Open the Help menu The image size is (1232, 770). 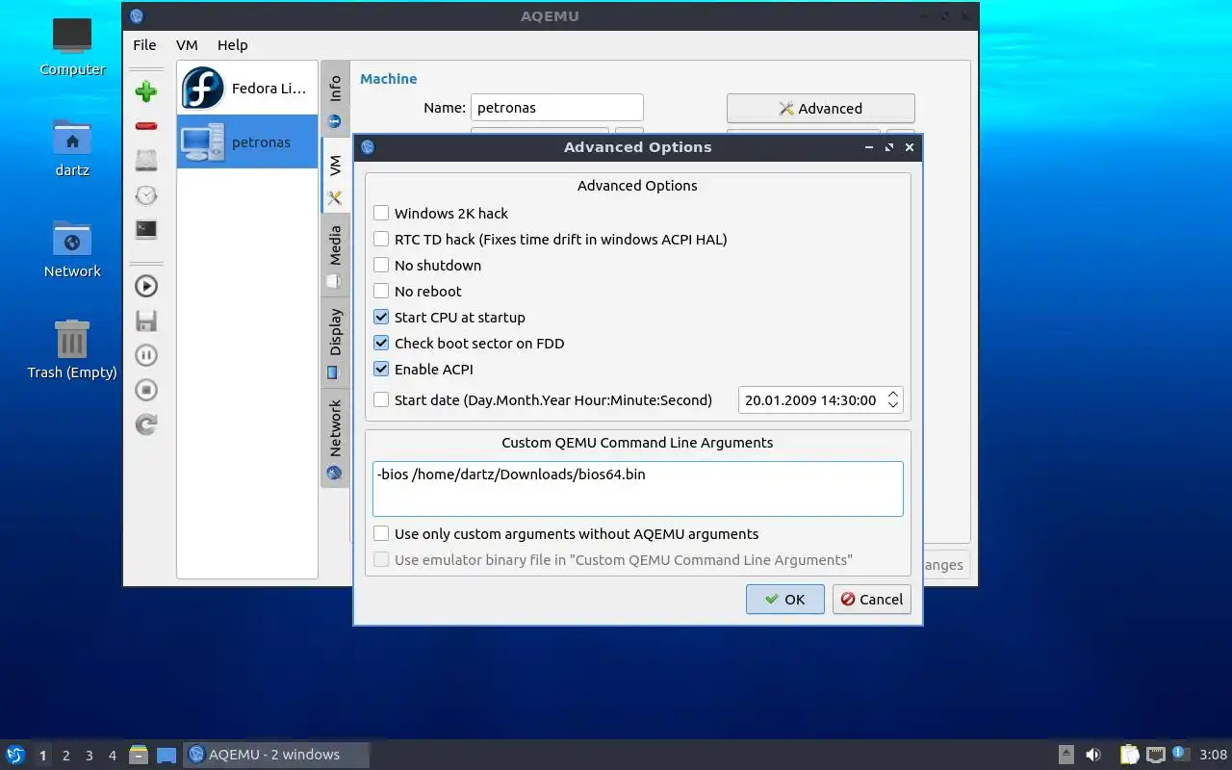232,44
